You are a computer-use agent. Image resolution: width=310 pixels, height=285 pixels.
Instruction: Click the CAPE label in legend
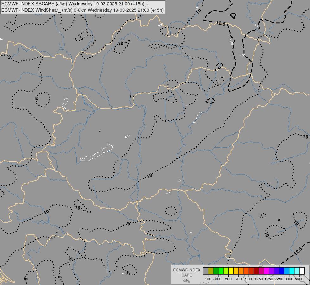[x=187, y=275]
